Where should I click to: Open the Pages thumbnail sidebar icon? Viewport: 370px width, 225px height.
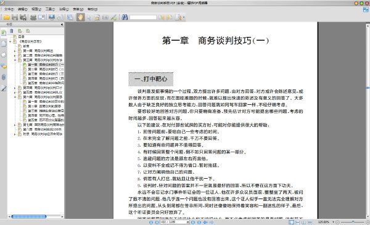[4, 44]
